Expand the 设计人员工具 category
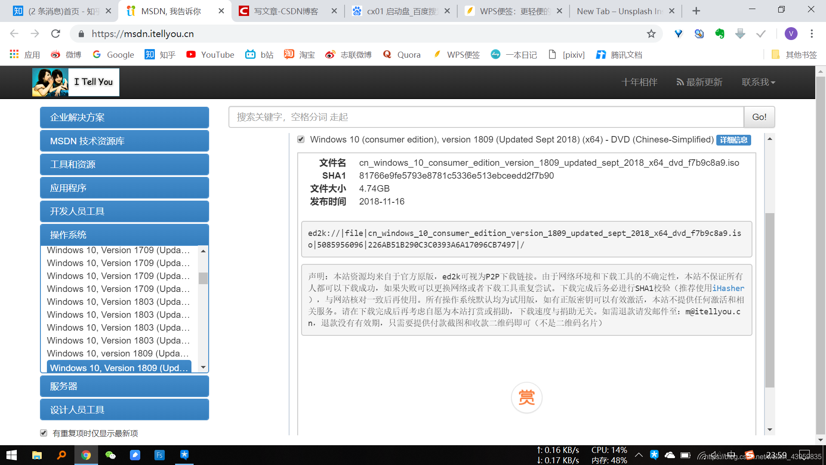Image resolution: width=826 pixels, height=465 pixels. (124, 409)
